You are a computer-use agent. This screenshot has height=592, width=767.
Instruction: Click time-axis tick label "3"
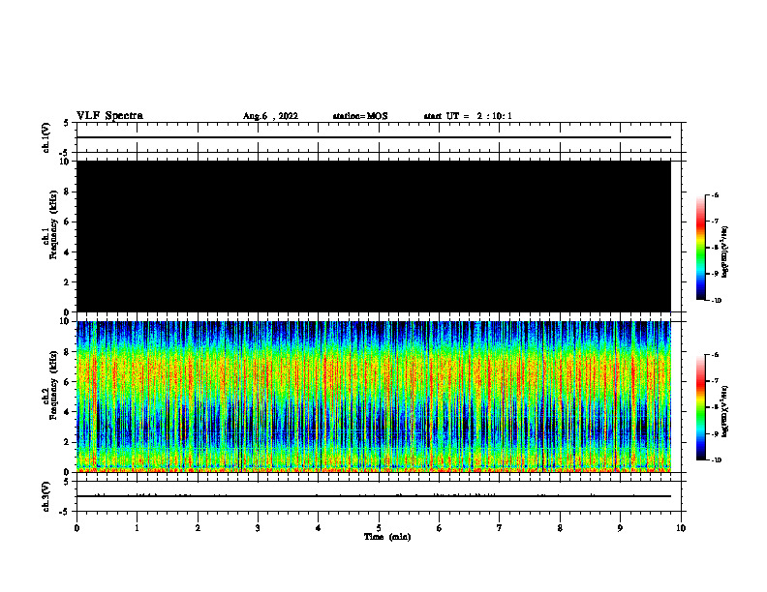coord(258,528)
